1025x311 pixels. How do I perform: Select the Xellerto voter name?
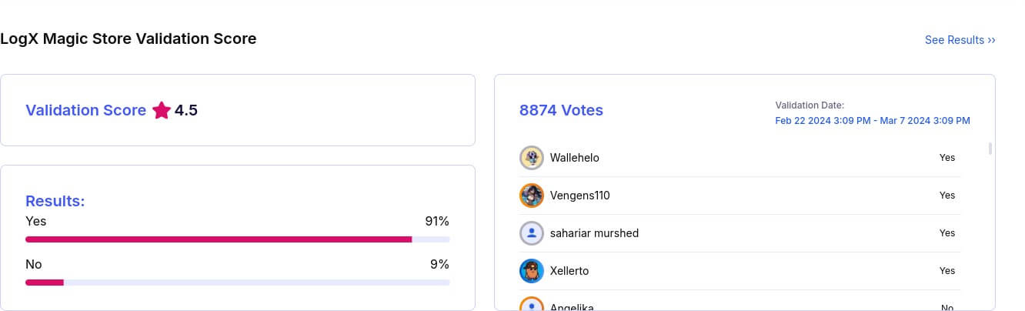569,270
